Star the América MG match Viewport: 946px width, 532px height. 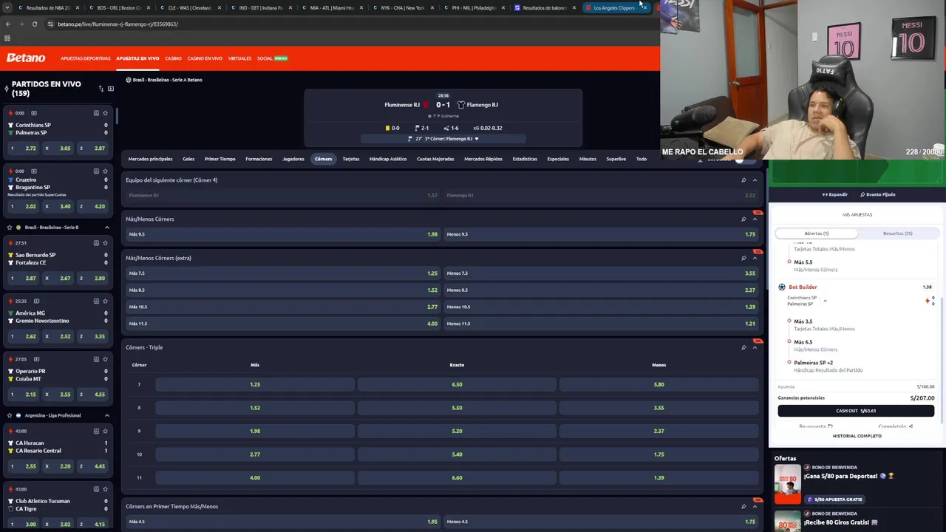[x=105, y=301]
